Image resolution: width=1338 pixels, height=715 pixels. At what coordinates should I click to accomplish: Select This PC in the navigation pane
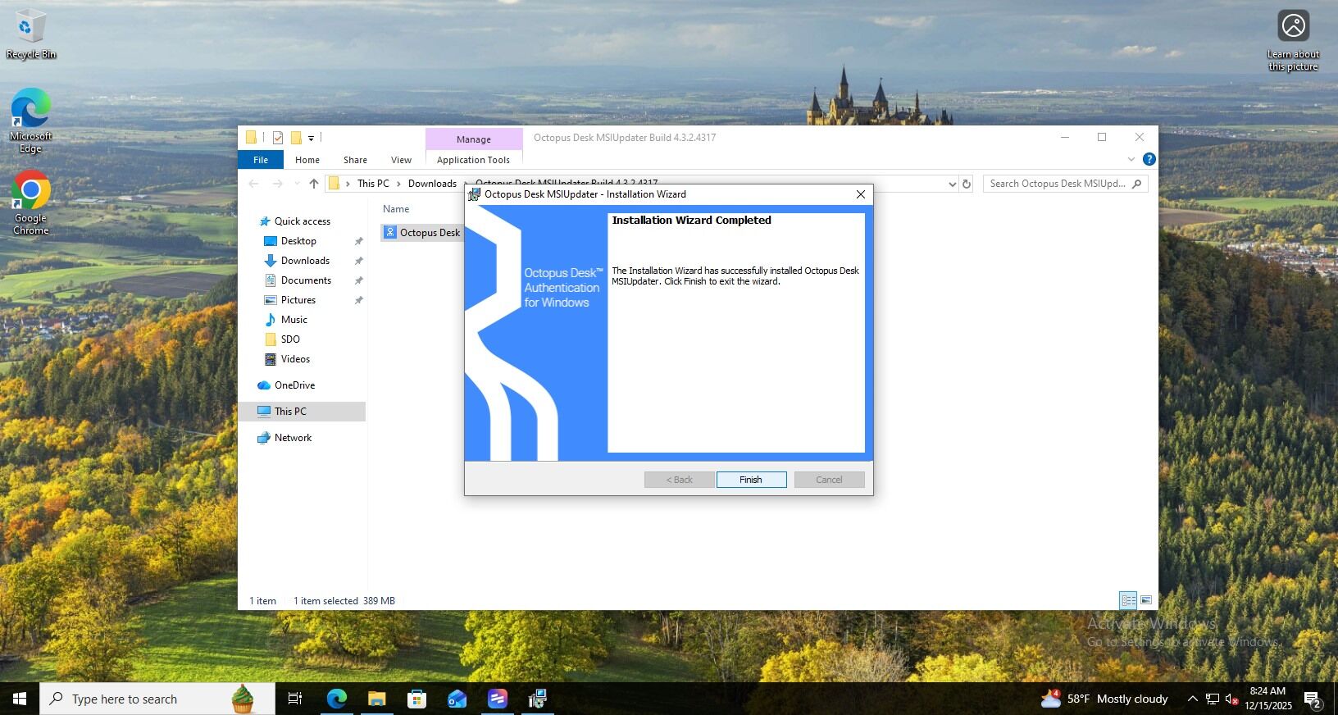(x=290, y=412)
